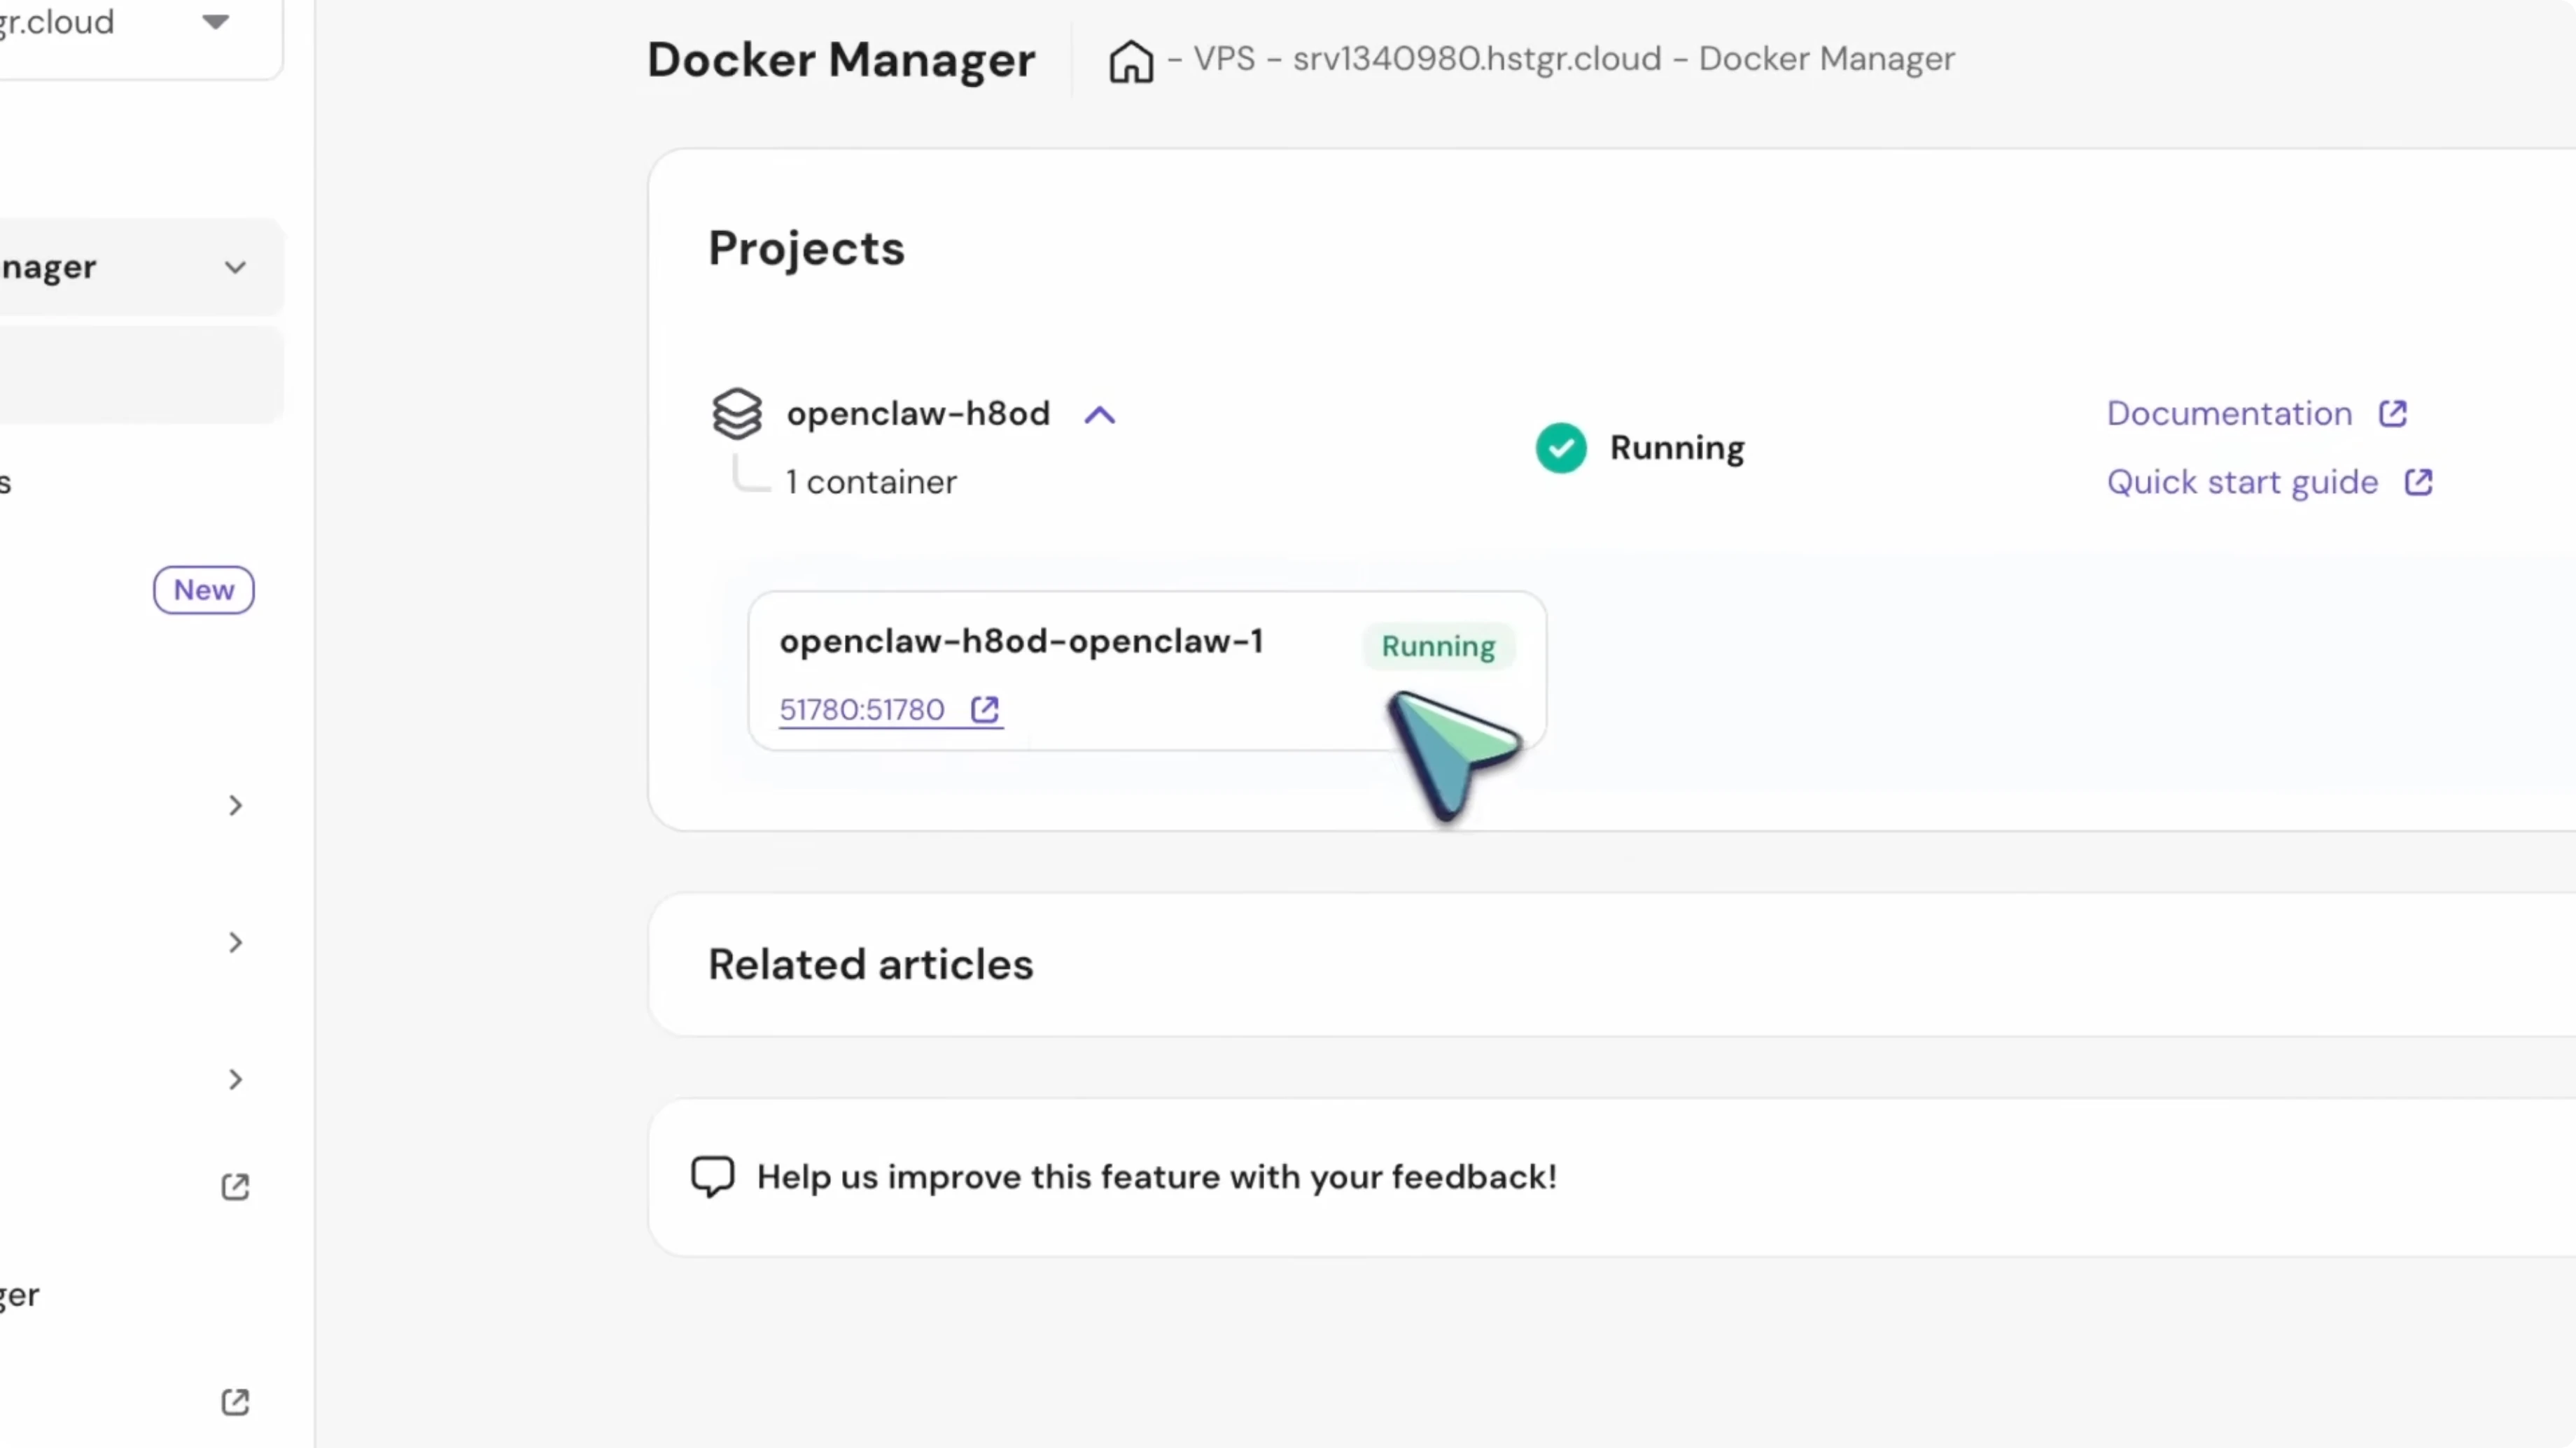This screenshot has height=1448, width=2576.
Task: Click external link icon beside Quick start guide
Action: (2419, 483)
